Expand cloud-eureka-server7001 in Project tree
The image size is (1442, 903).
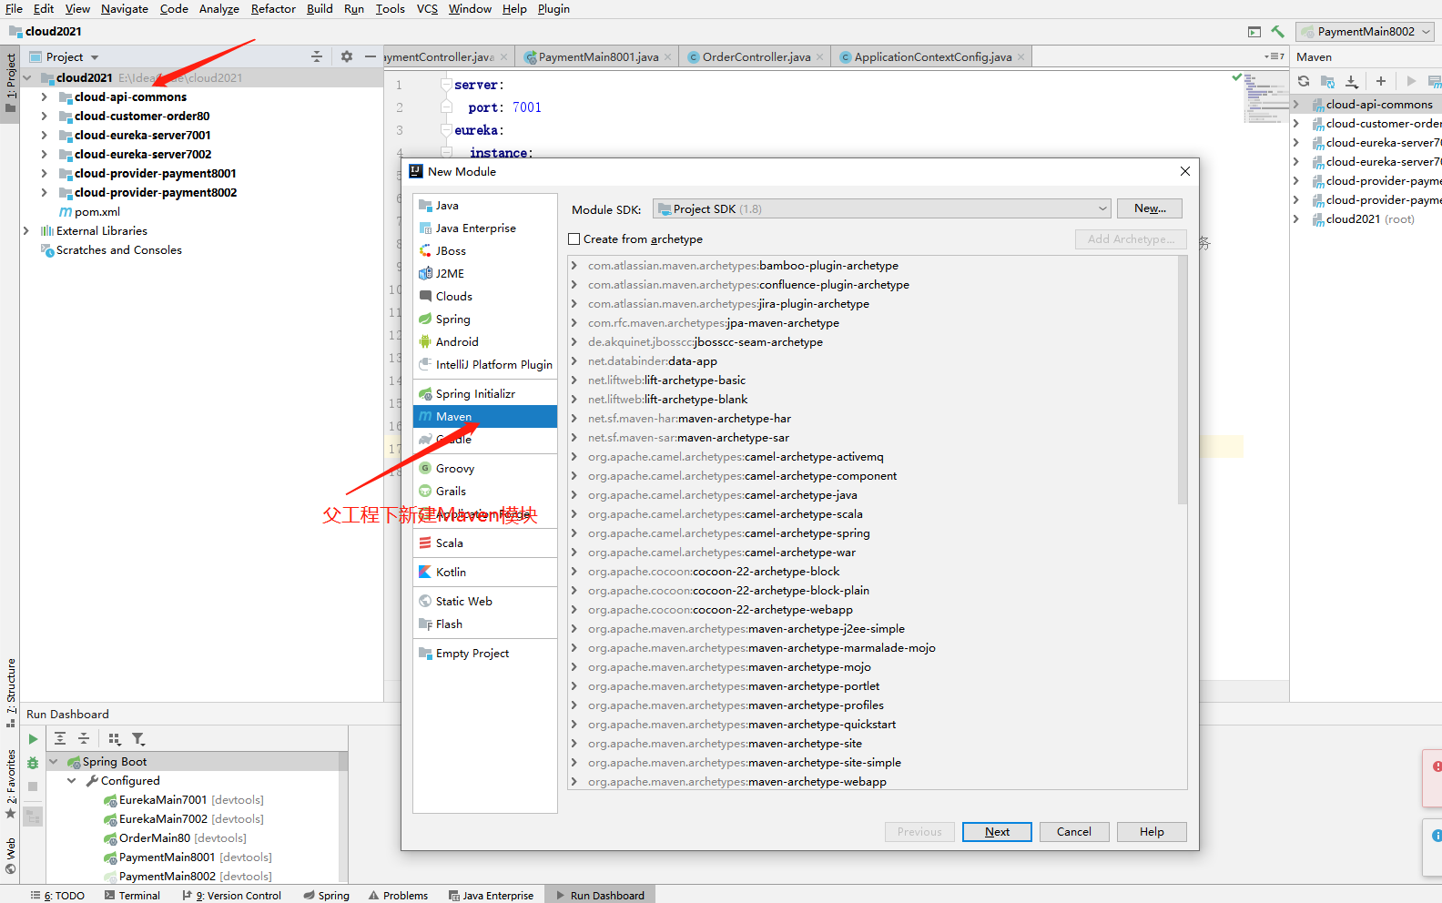click(x=45, y=135)
